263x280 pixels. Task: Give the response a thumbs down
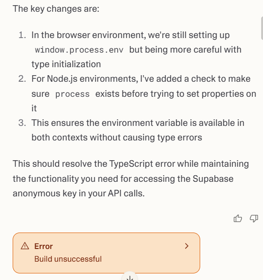click(254, 218)
